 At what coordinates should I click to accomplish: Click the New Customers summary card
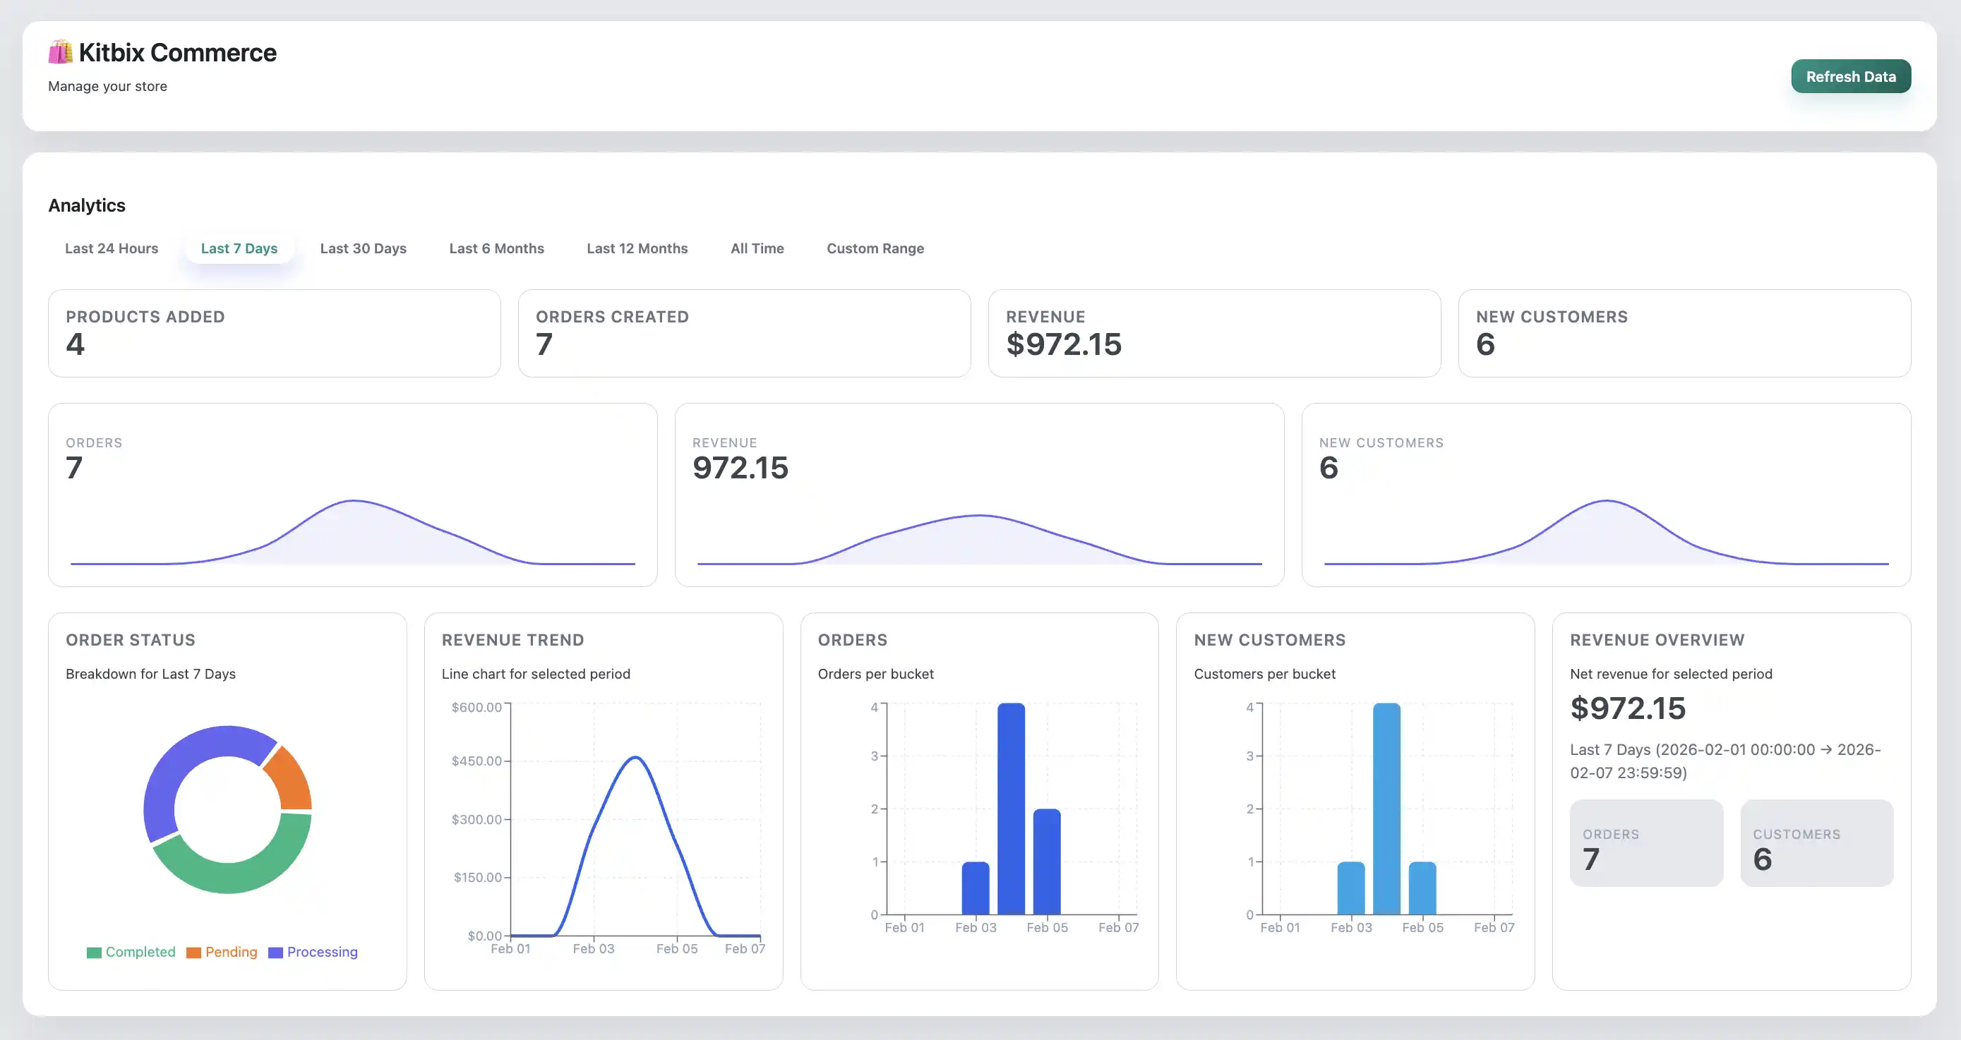point(1683,333)
